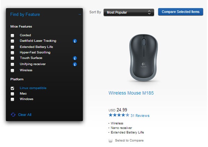
Task: Click info icon beside Unifying receiver
Action: click(x=75, y=64)
